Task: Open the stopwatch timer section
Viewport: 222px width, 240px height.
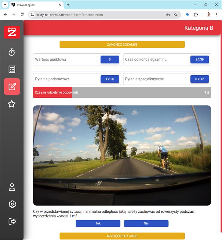Action: coord(12,52)
